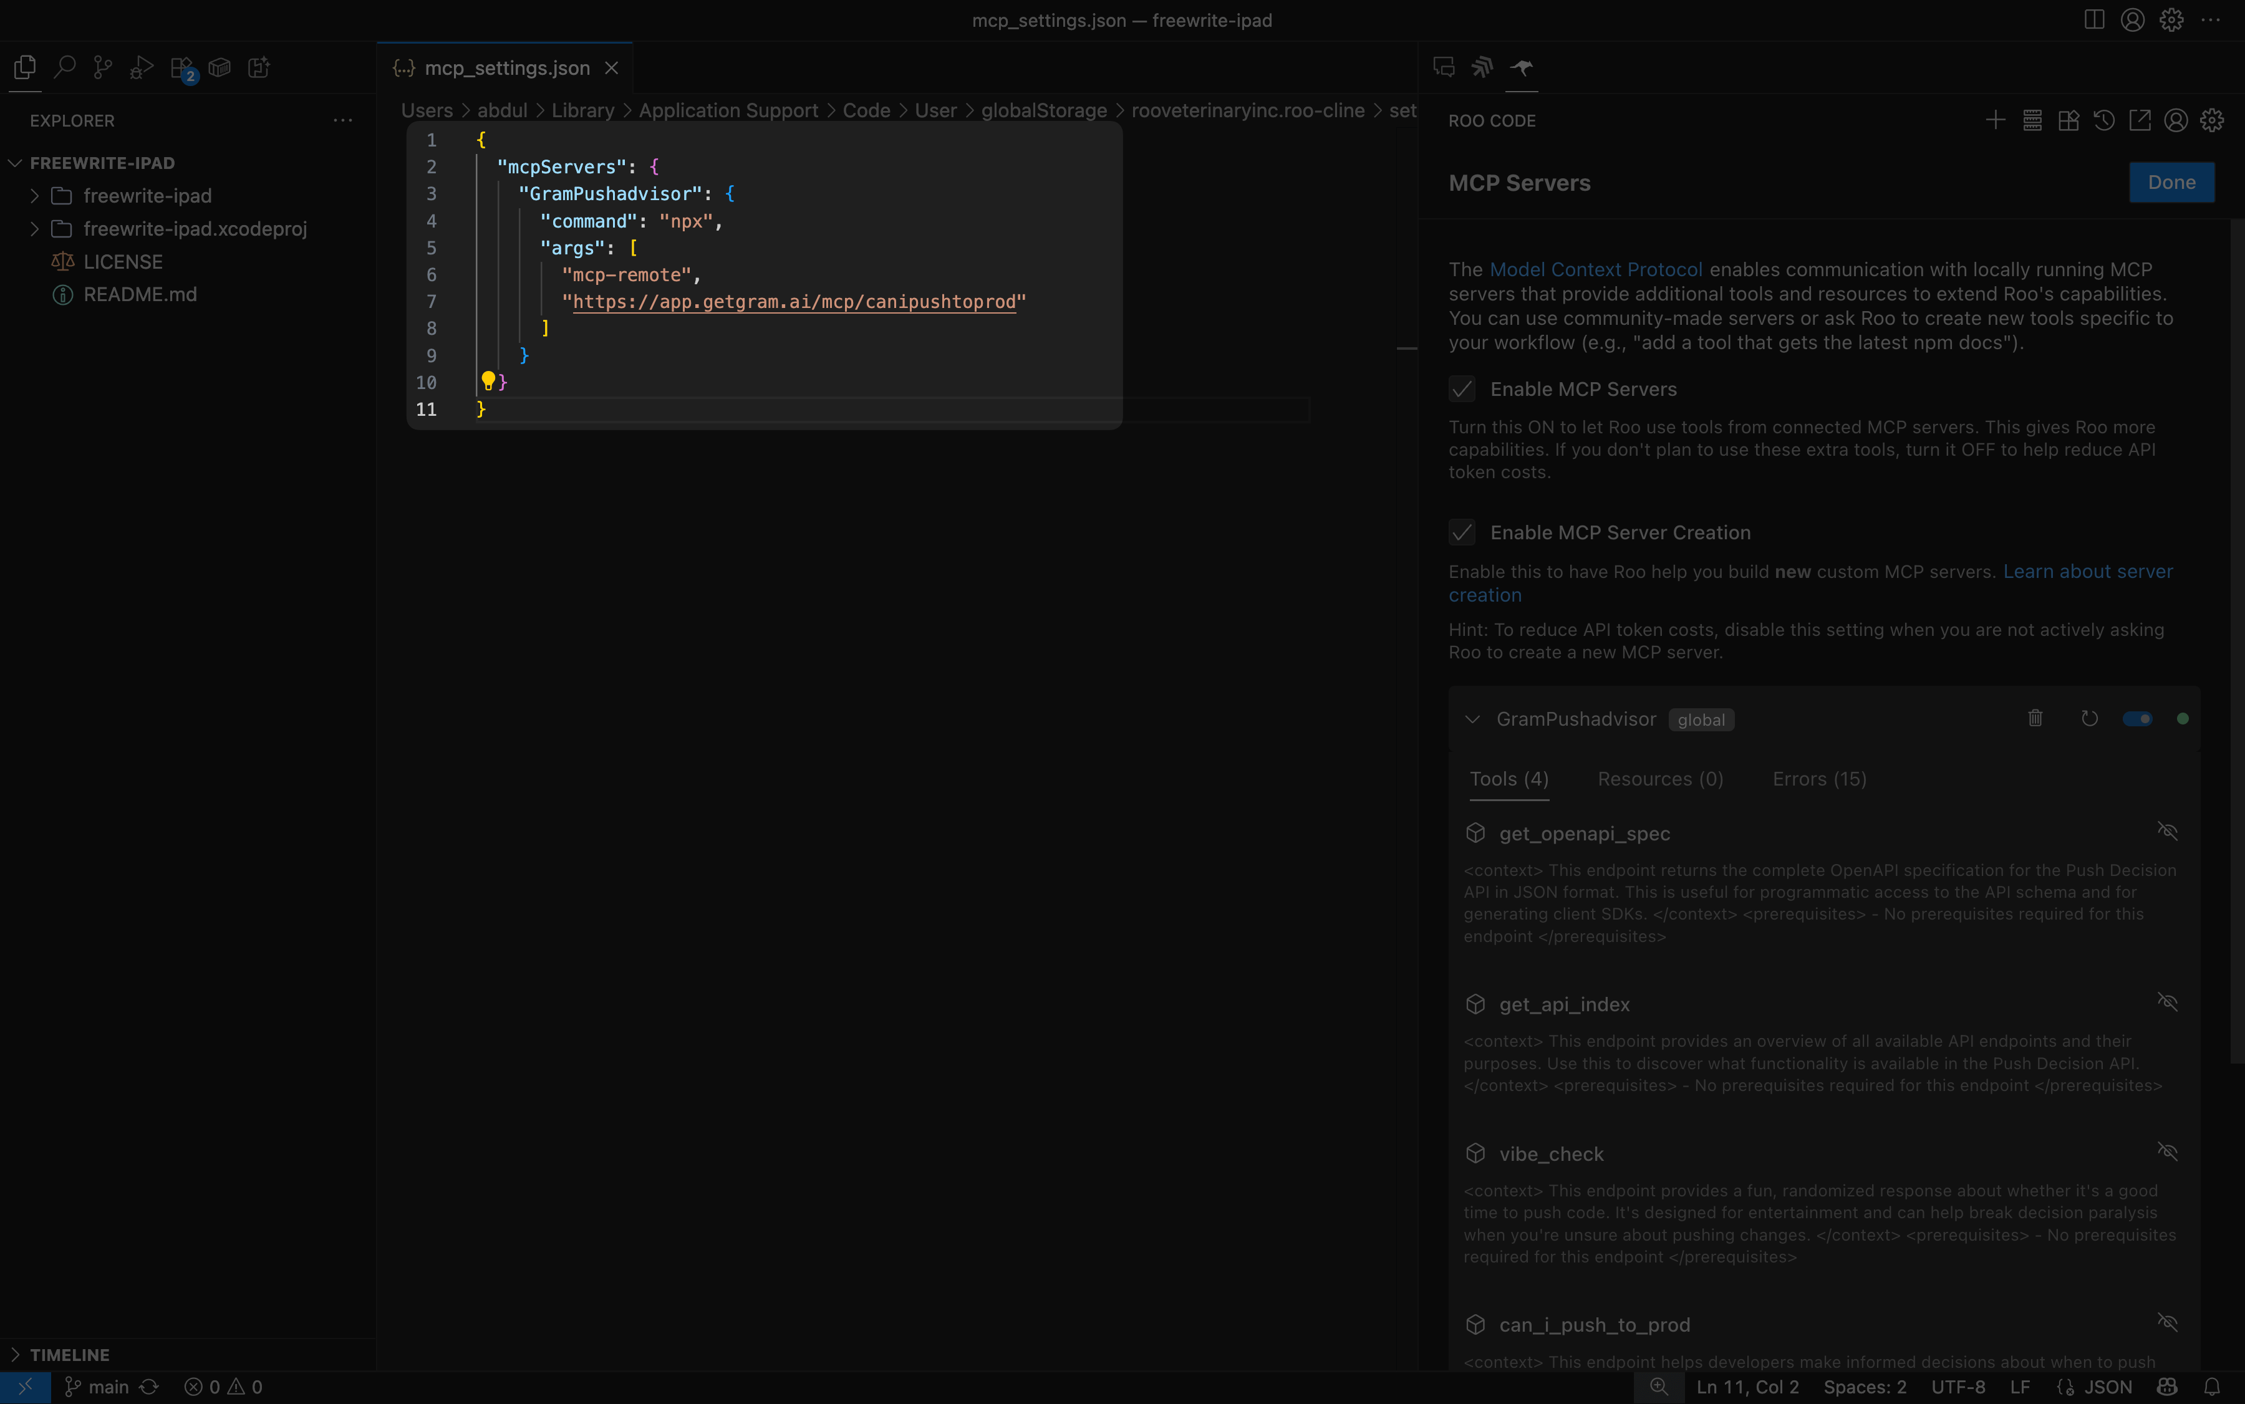2245x1404 pixels.
Task: Restart the GramPushadvisor server
Action: [2089, 718]
